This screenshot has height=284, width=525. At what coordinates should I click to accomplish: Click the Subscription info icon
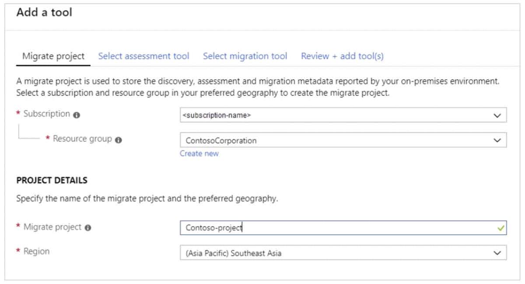tap(77, 115)
